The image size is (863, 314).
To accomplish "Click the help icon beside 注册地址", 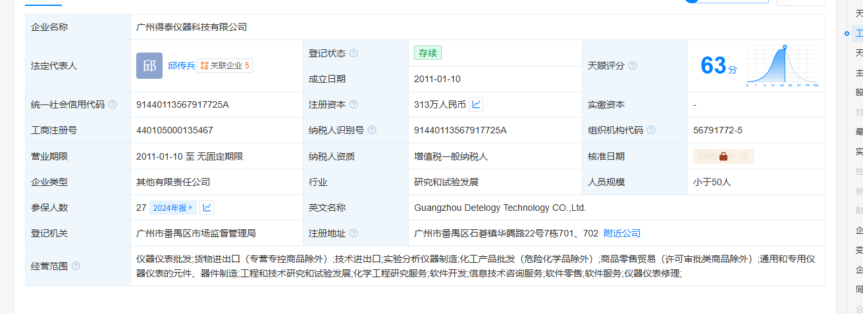I will (x=353, y=233).
